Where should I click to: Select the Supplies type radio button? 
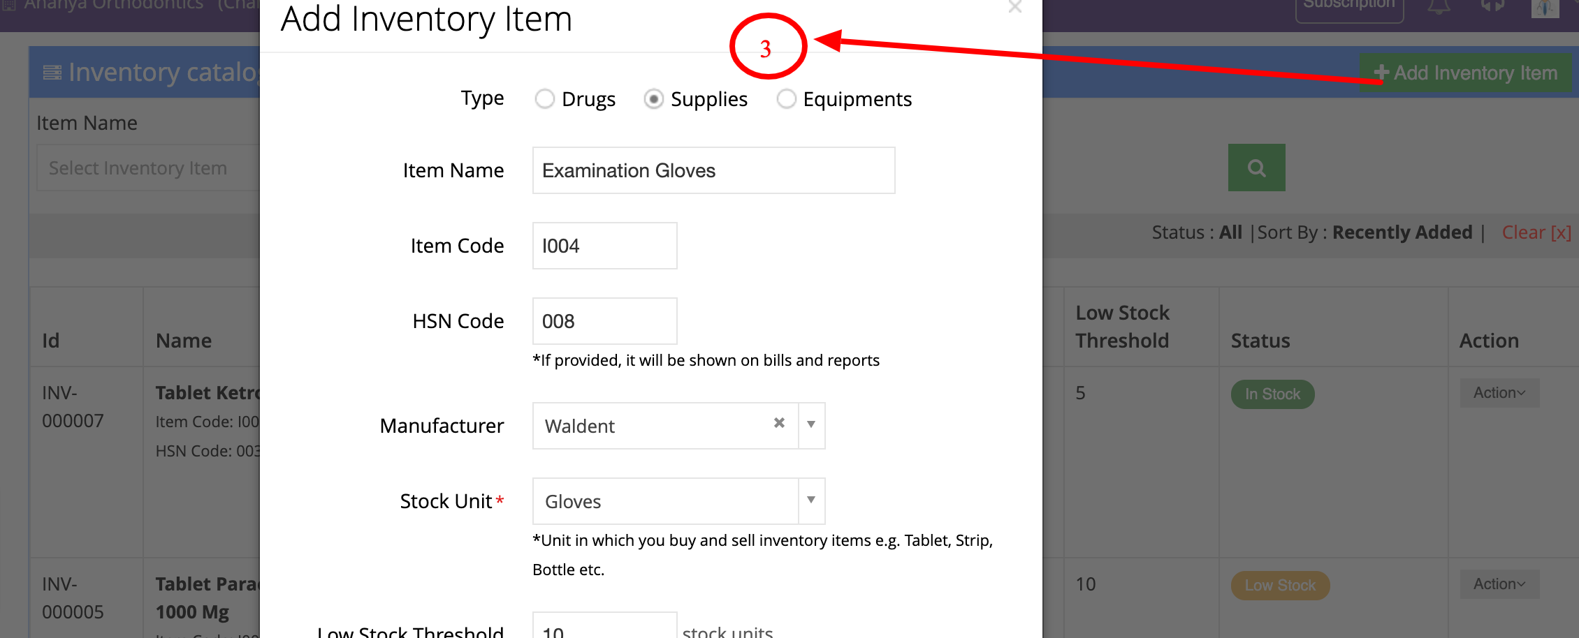(x=653, y=99)
